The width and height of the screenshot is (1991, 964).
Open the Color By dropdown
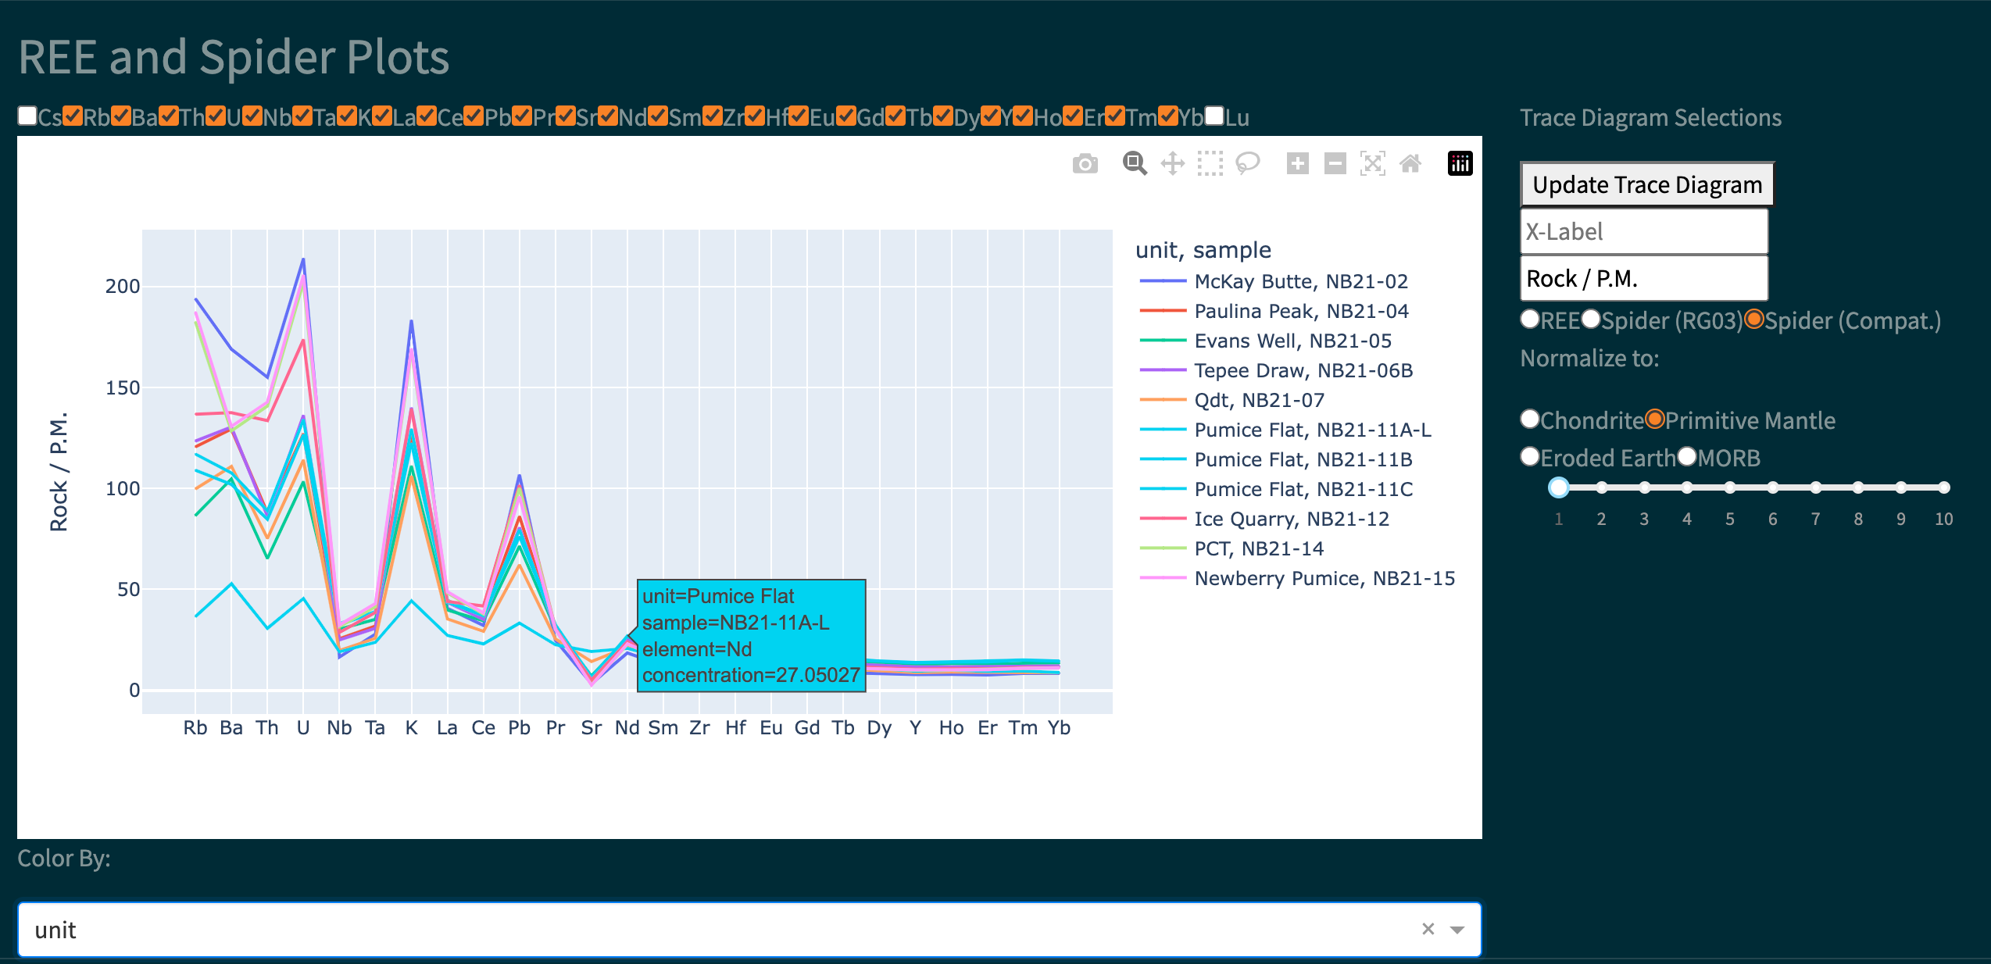tap(1457, 929)
